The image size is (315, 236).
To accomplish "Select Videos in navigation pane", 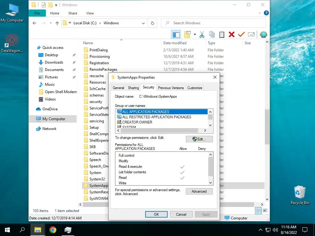I will coord(50,99).
